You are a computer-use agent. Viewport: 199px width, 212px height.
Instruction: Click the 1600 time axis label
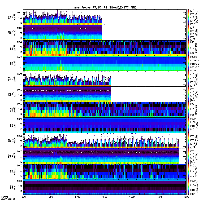tap(132, 197)
